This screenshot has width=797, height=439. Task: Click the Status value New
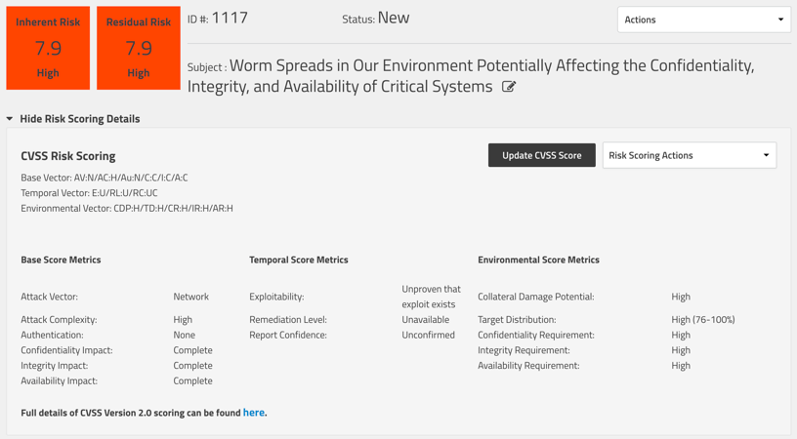393,18
